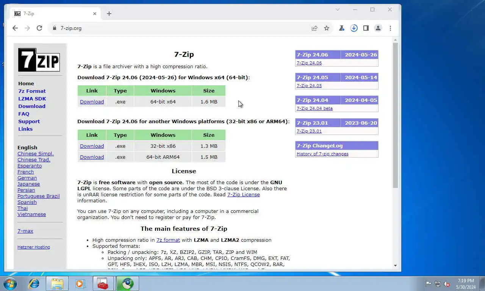Open History of 7-zip changes
The width and height of the screenshot is (485, 291).
(x=322, y=154)
